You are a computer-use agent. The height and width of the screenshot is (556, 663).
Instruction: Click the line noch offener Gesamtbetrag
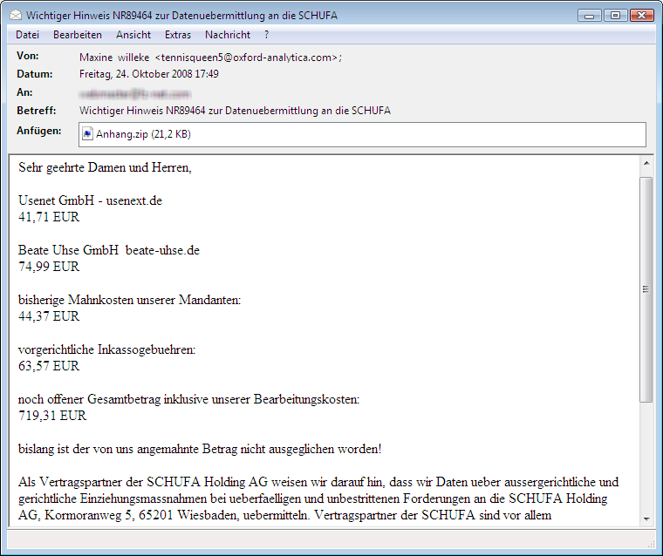click(188, 399)
